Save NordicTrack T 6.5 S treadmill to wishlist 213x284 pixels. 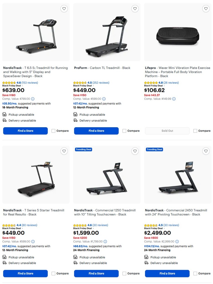(64, 8)
